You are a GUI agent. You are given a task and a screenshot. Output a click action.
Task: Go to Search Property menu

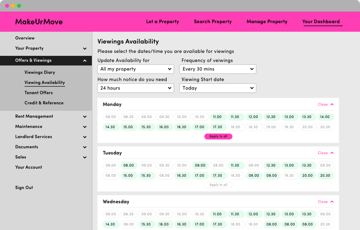coord(212,22)
